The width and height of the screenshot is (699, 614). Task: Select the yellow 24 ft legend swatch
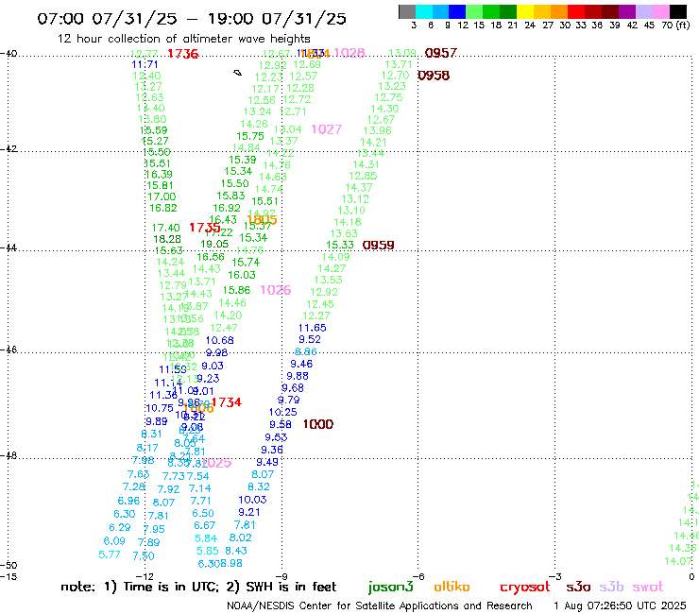coord(525,11)
